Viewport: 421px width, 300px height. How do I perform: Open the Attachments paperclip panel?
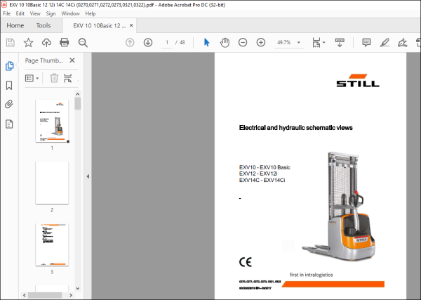9,104
